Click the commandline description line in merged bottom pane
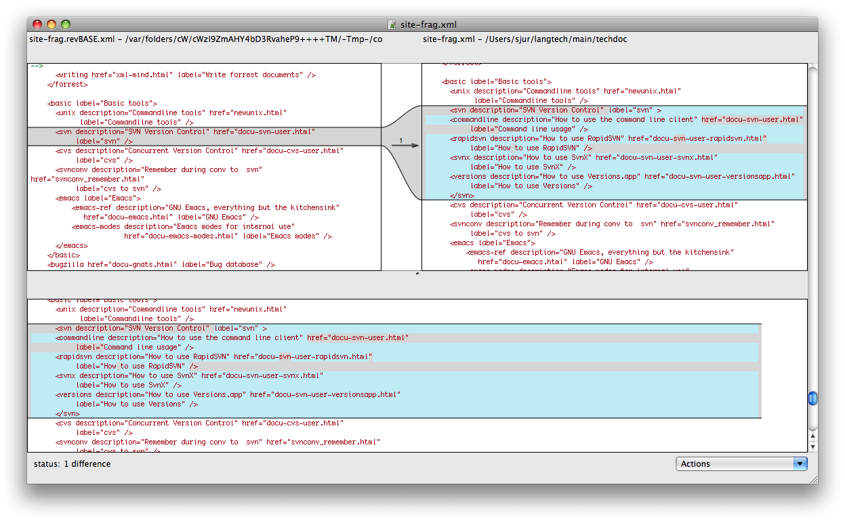The width and height of the screenshot is (845, 521). tap(232, 337)
